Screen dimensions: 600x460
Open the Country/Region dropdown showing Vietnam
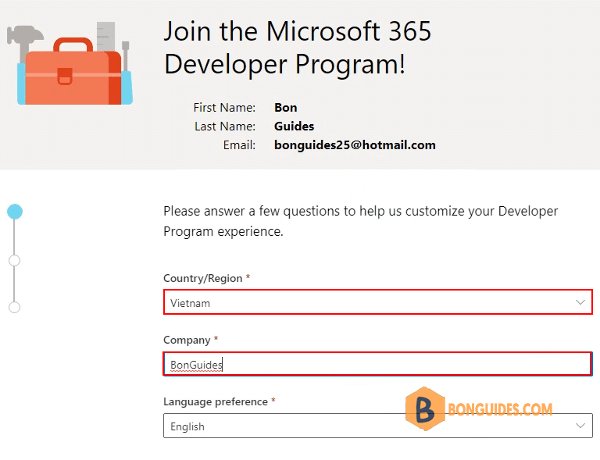click(x=377, y=302)
